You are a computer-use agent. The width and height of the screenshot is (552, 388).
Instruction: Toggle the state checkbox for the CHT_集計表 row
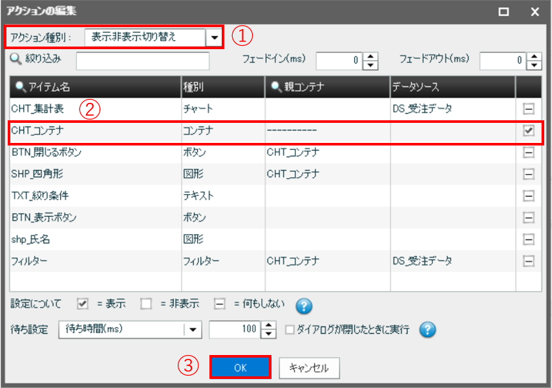coord(528,109)
